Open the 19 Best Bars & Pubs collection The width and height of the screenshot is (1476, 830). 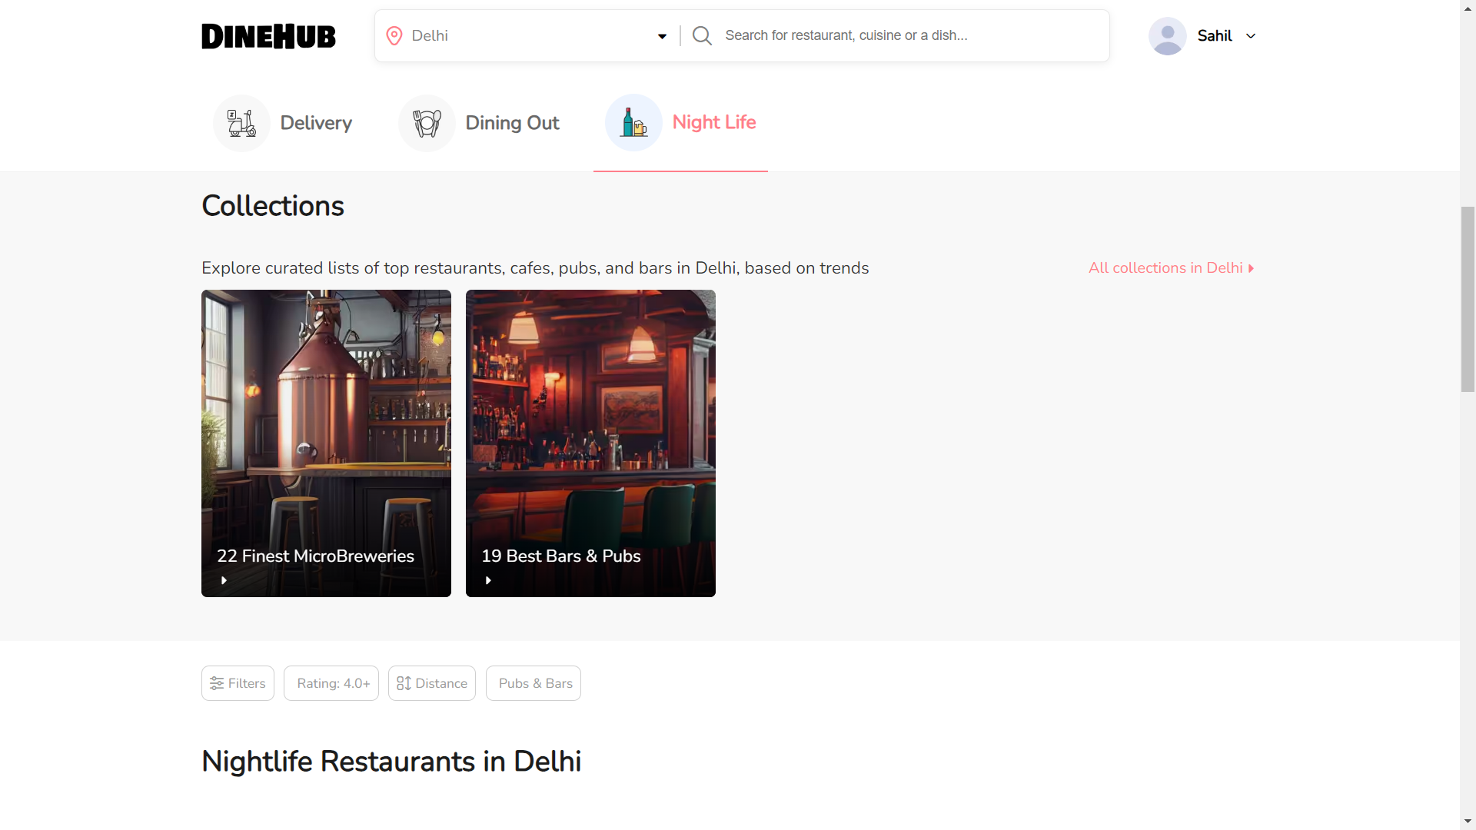coord(590,443)
